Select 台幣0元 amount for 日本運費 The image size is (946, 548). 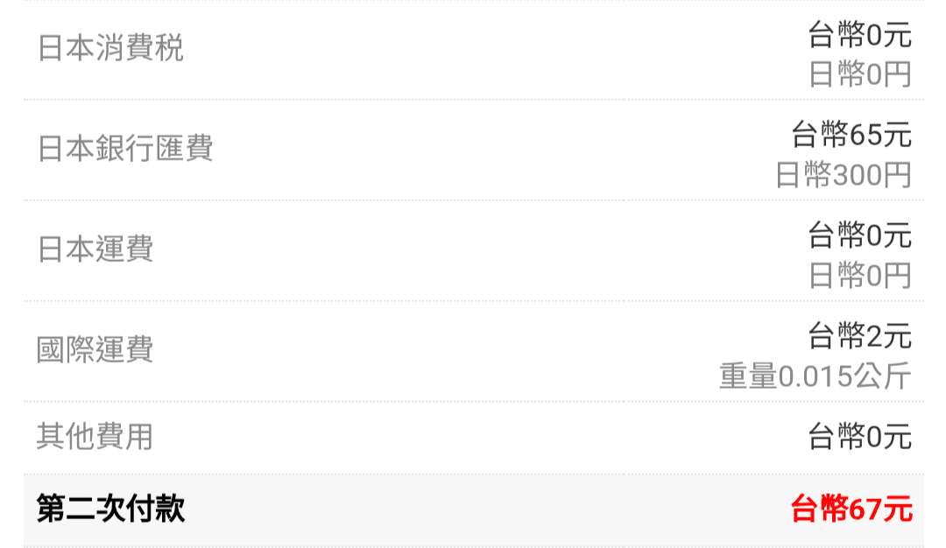tap(859, 235)
